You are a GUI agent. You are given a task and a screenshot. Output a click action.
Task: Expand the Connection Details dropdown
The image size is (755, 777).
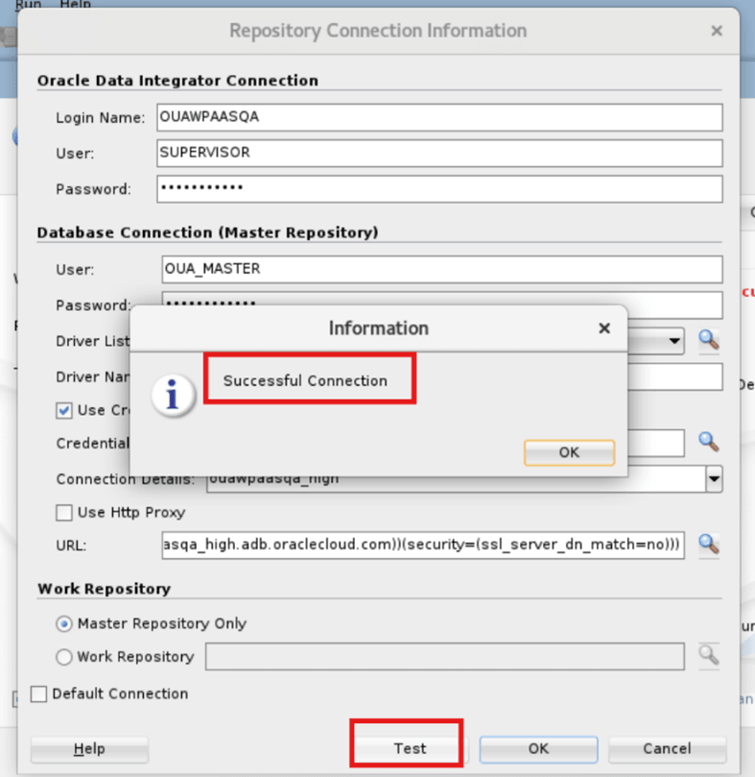(714, 478)
